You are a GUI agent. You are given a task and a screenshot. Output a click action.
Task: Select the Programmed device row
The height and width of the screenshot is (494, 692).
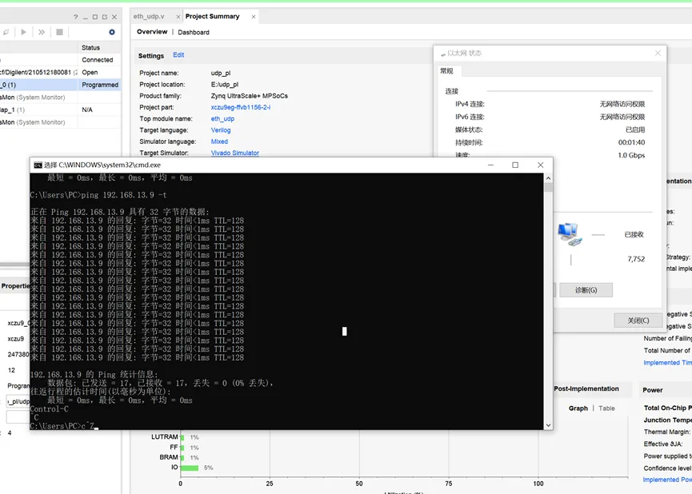coord(61,85)
